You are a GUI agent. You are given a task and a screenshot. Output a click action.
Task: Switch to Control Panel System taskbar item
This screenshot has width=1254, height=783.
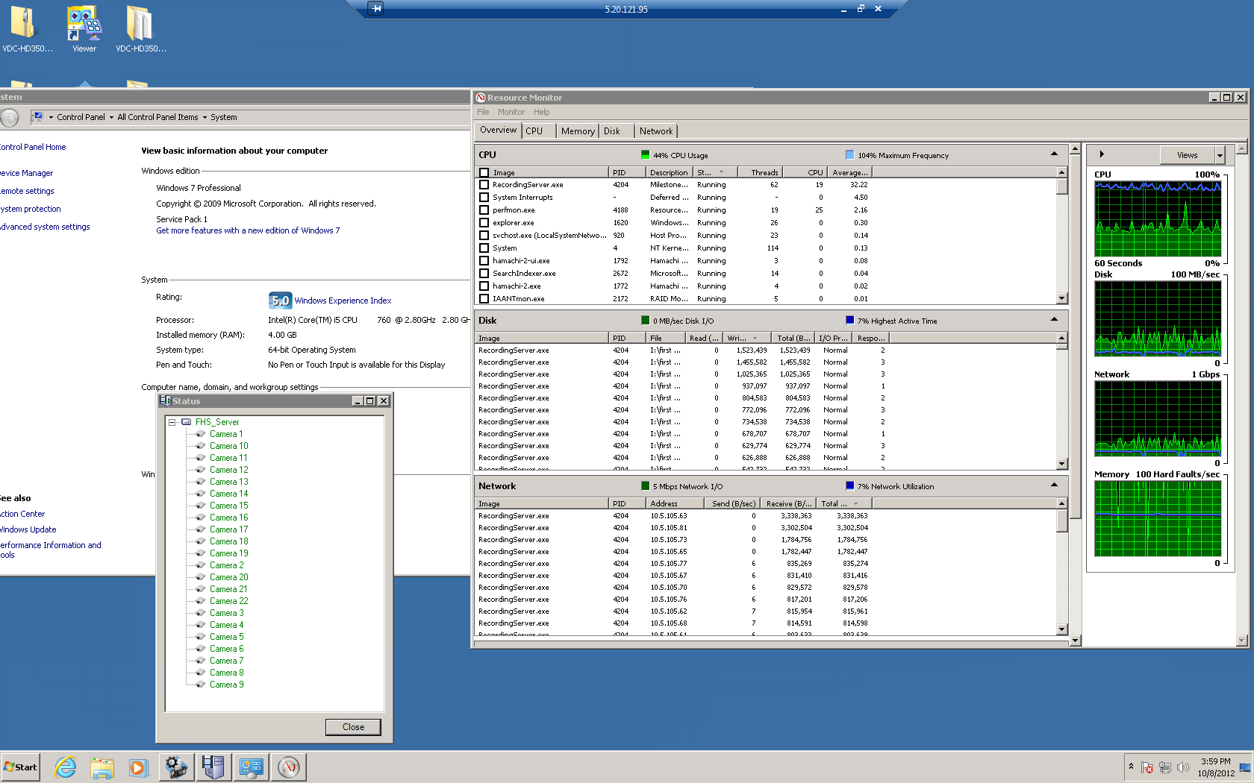pos(251,767)
